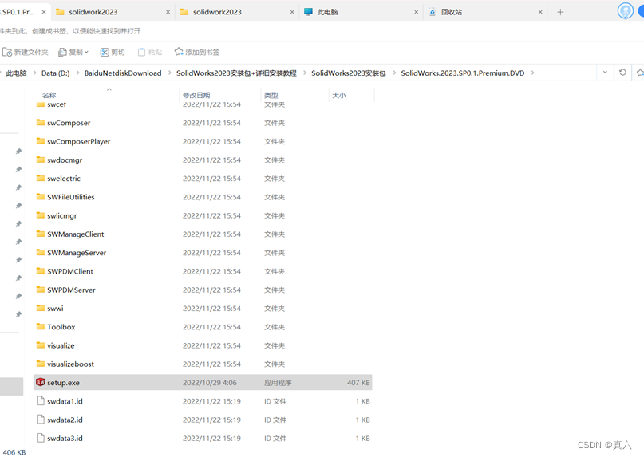Click ID 文件 type of swdata3.id
644x457 pixels.
tap(275, 439)
